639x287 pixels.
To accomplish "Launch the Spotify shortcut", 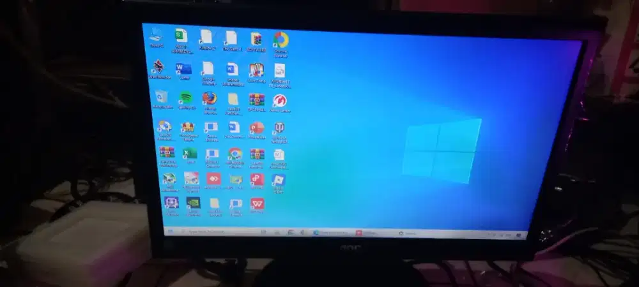I will pyautogui.click(x=186, y=98).
